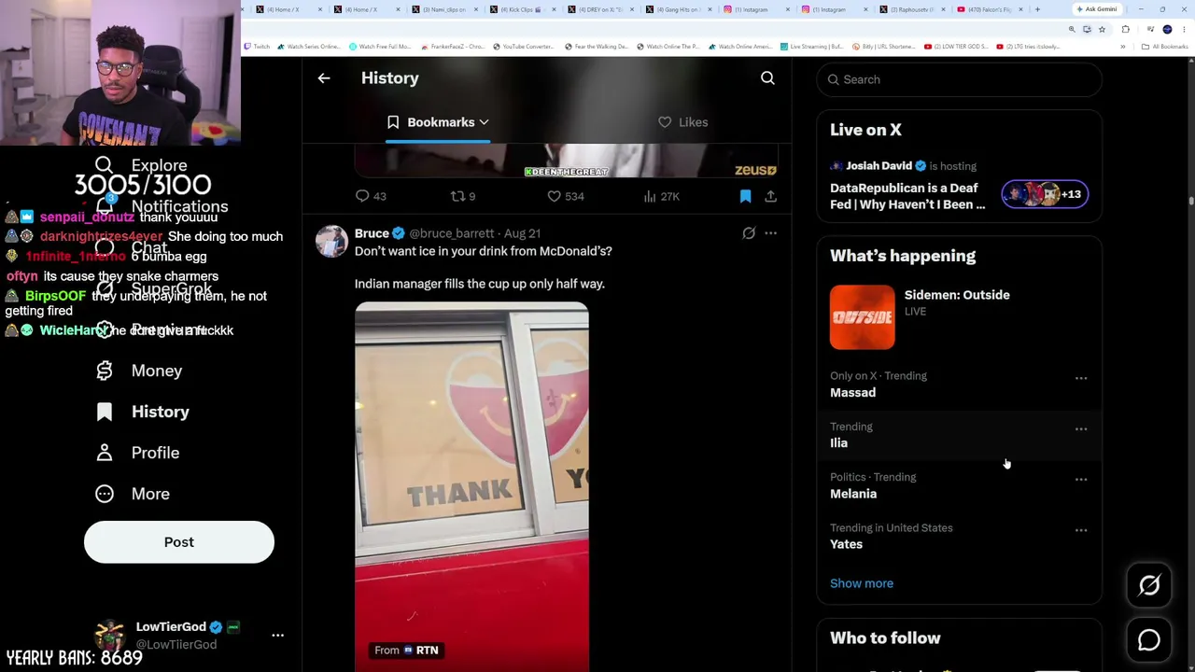Open search within History page
The height and width of the screenshot is (672, 1195).
[767, 78]
